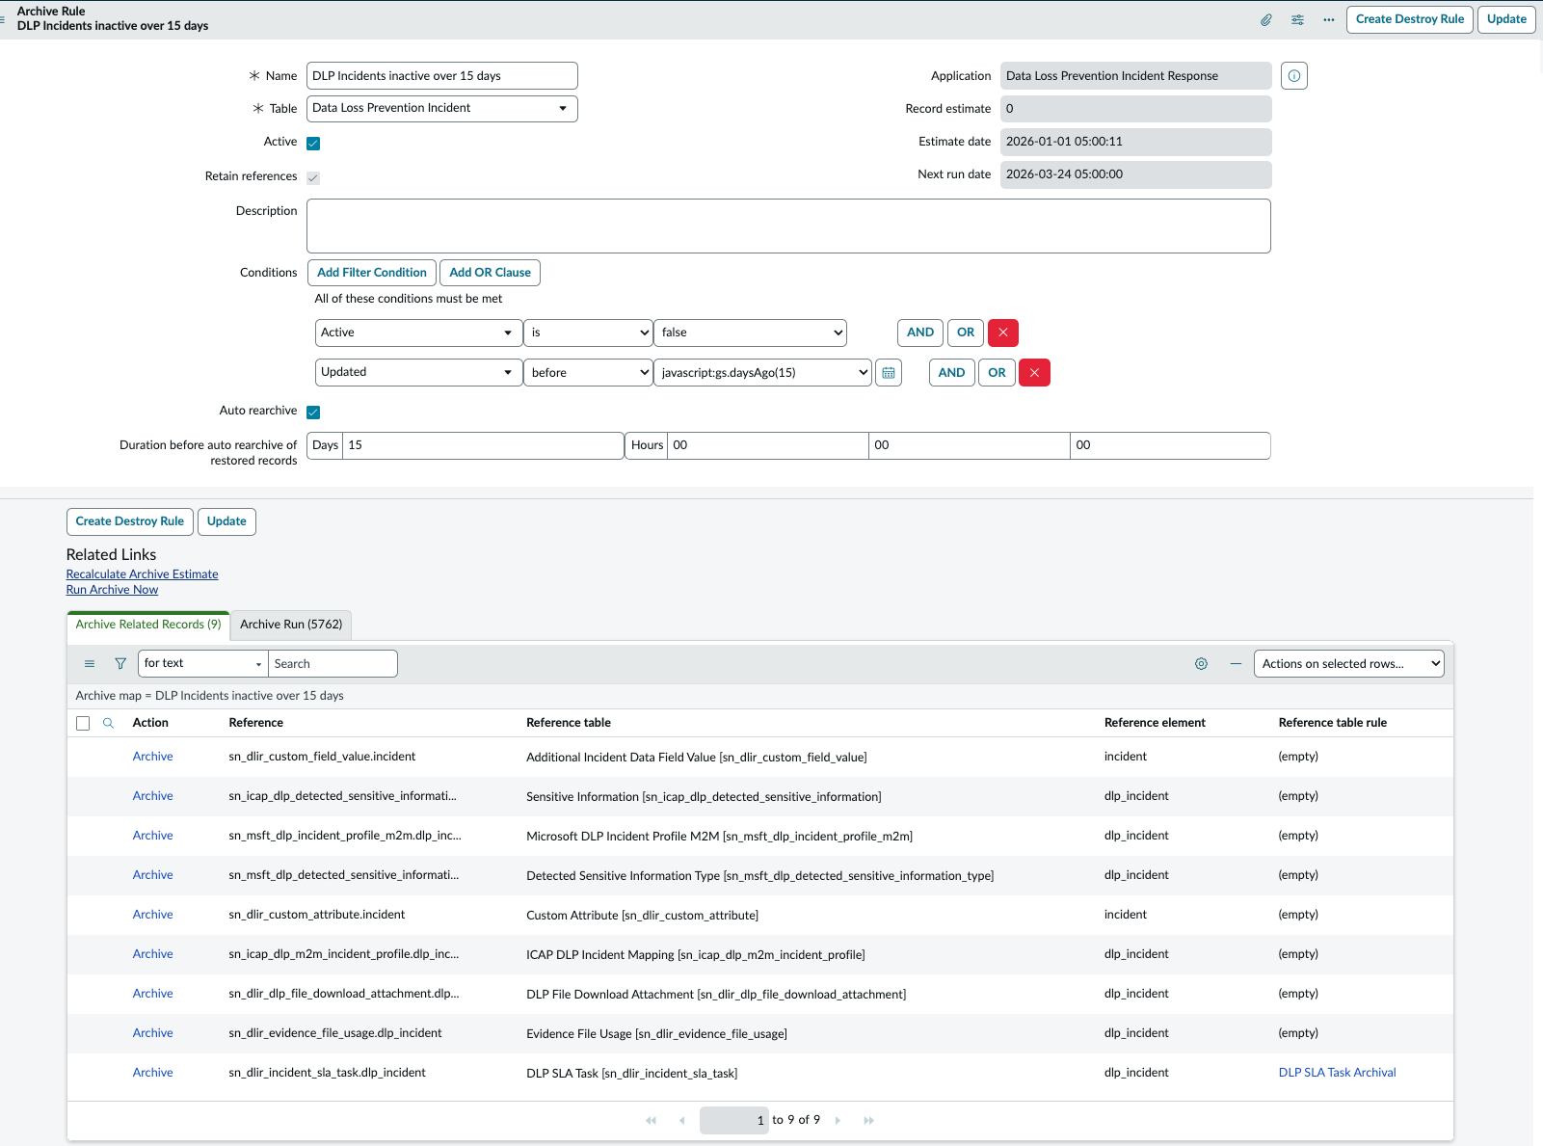Image resolution: width=1543 pixels, height=1146 pixels.
Task: Open the 'before' operator dropdown
Action: point(588,373)
